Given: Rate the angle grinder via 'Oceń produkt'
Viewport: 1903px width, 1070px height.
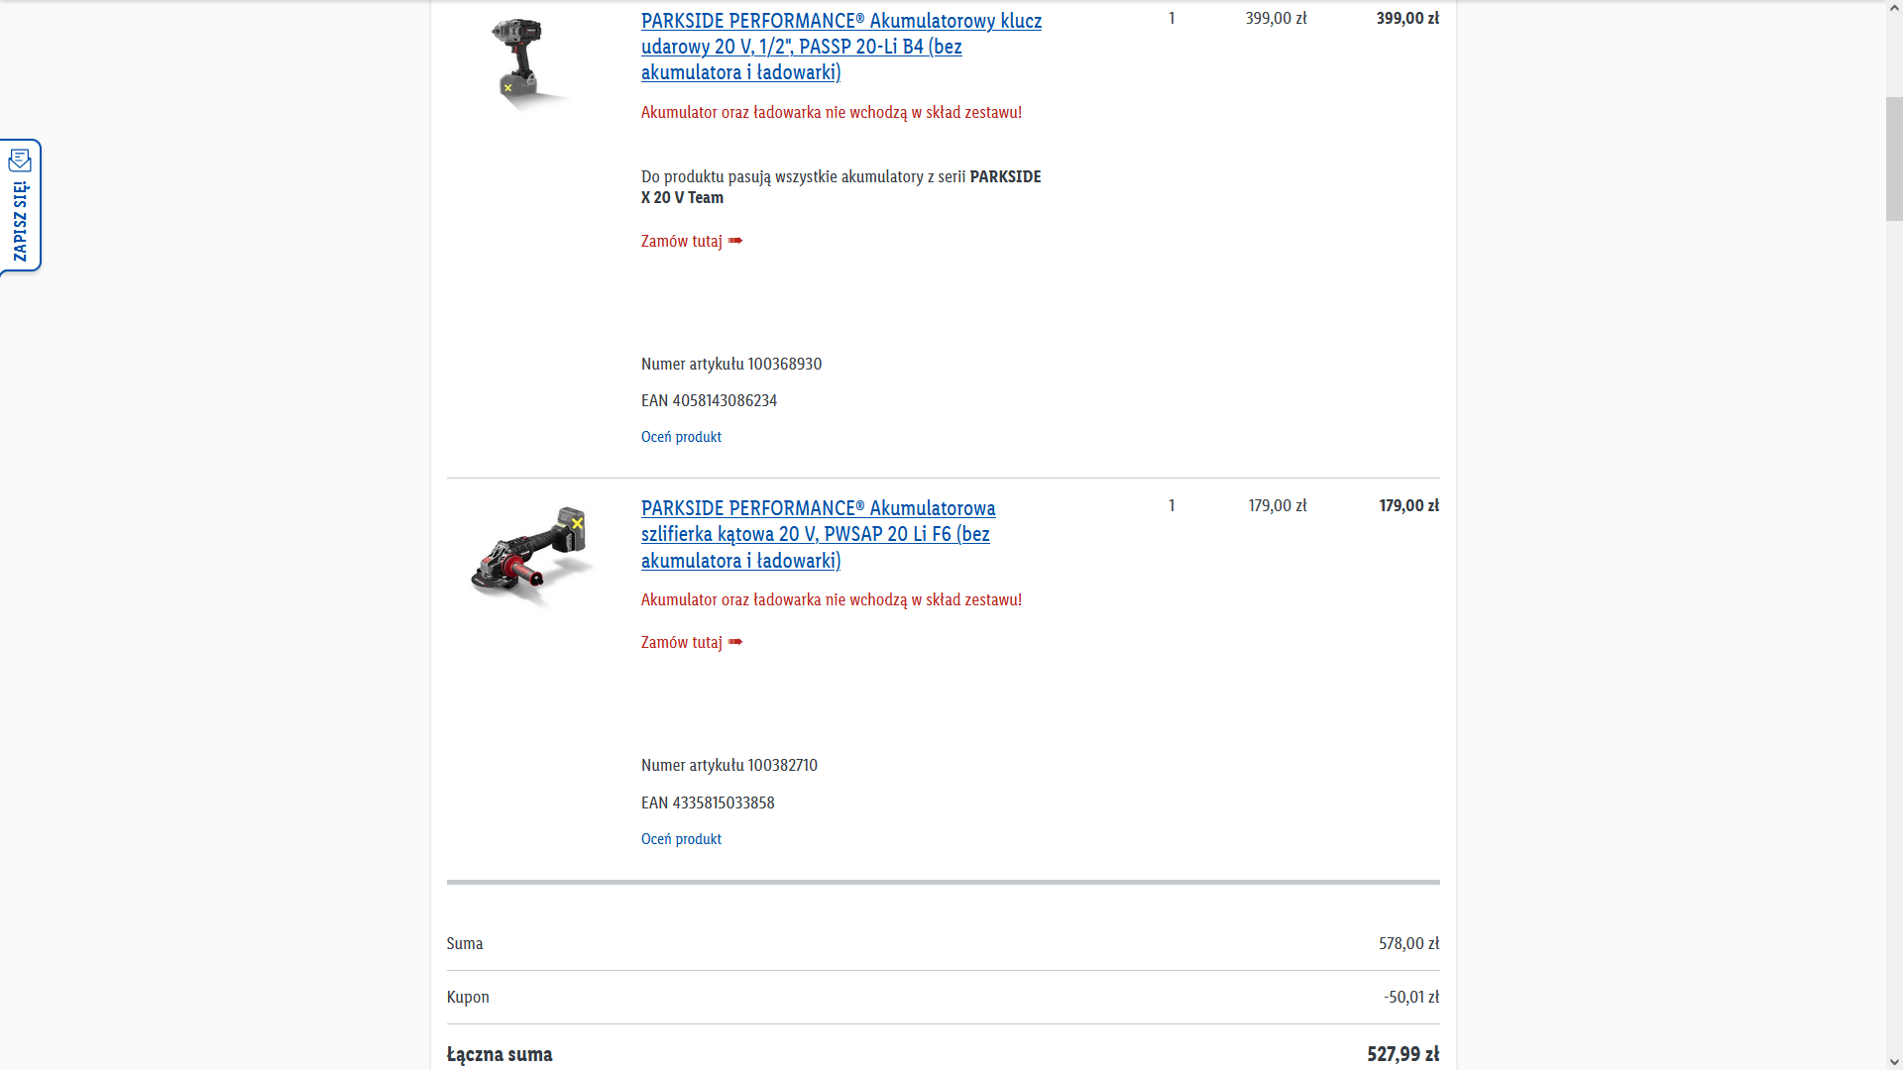Looking at the screenshot, I should click(681, 839).
